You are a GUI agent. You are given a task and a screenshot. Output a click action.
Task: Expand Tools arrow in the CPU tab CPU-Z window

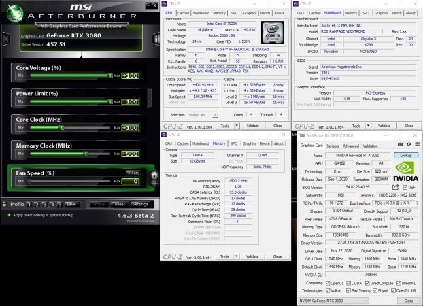237,126
